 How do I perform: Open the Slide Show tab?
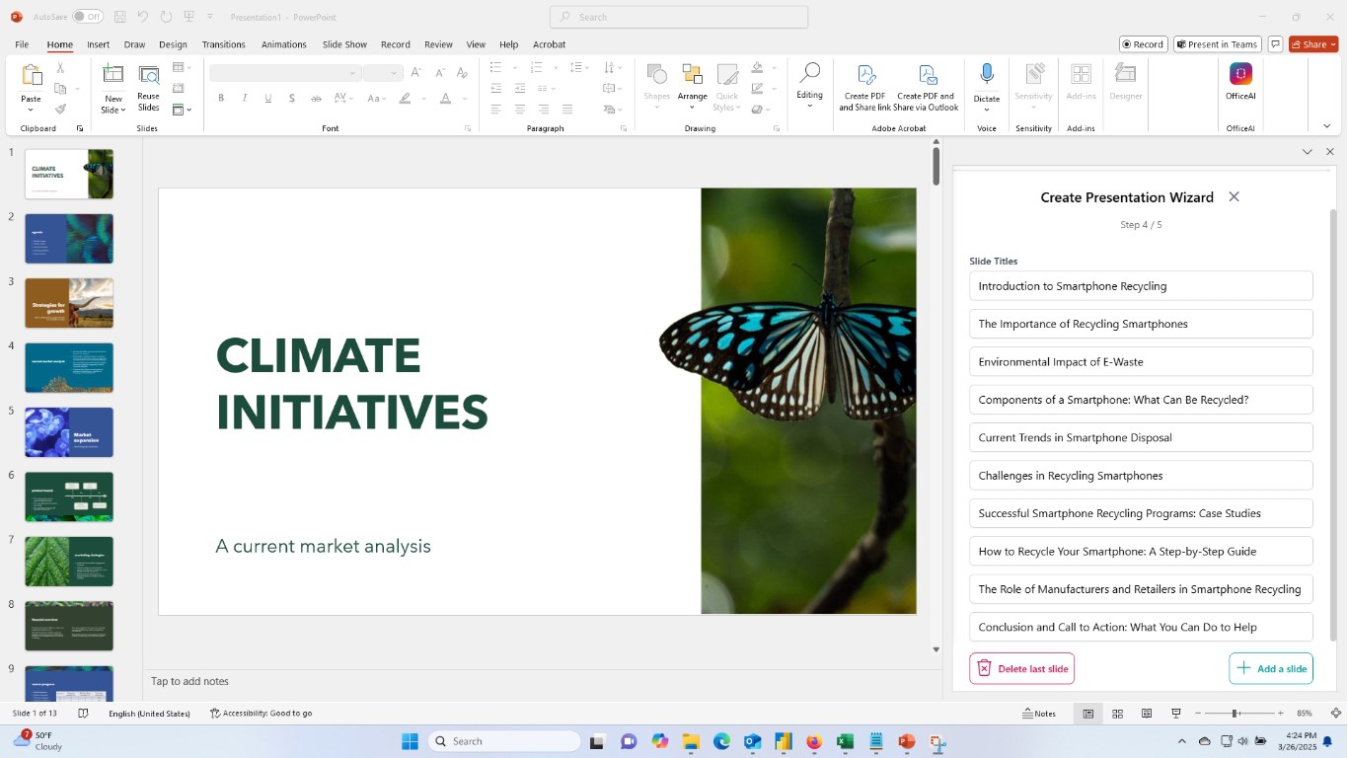[x=344, y=44]
